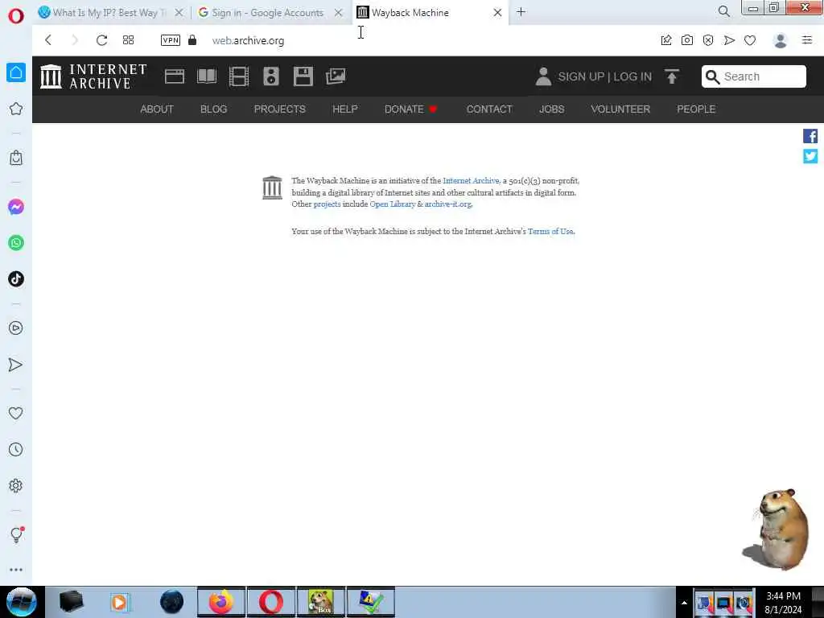Image resolution: width=824 pixels, height=618 pixels.
Task: Open sidebar player icon
Action: (x=16, y=328)
